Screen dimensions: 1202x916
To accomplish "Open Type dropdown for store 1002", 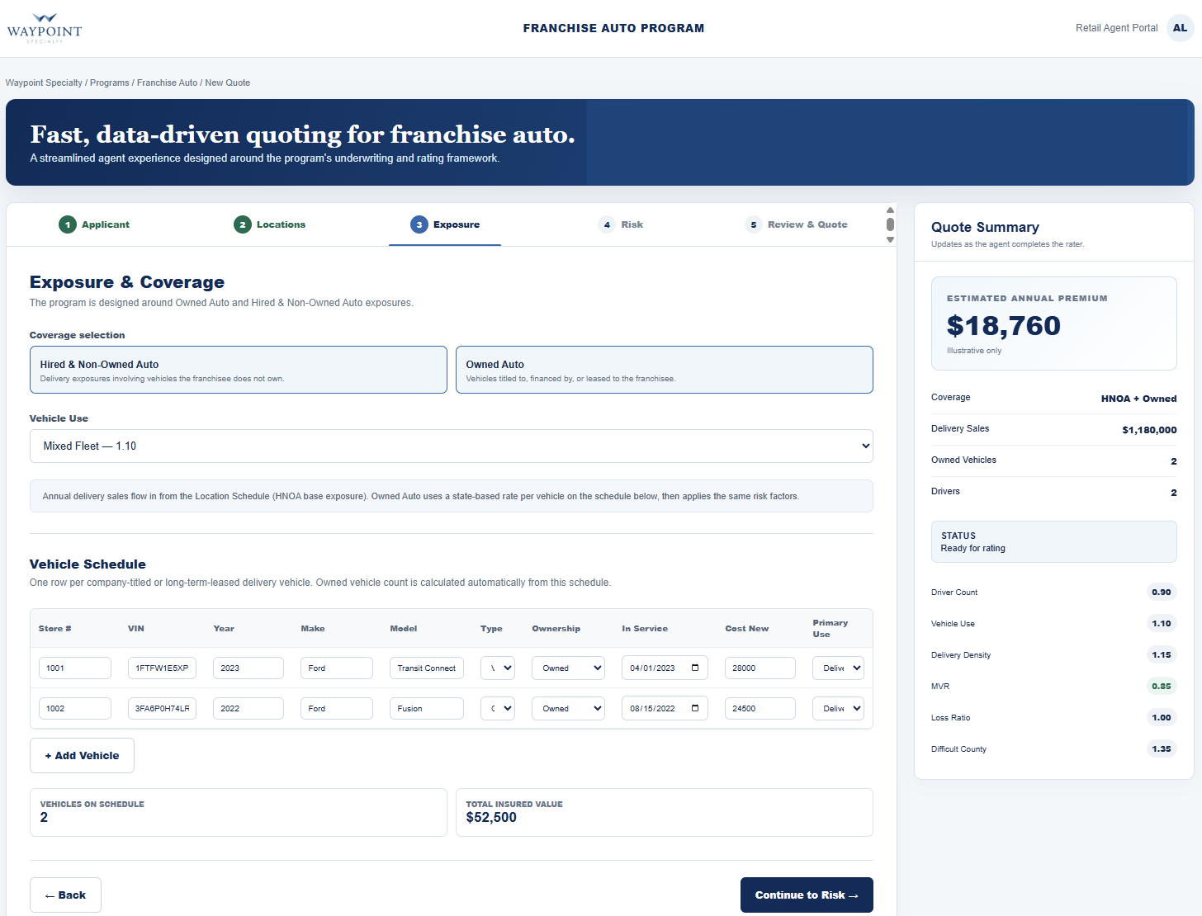I will tap(498, 708).
